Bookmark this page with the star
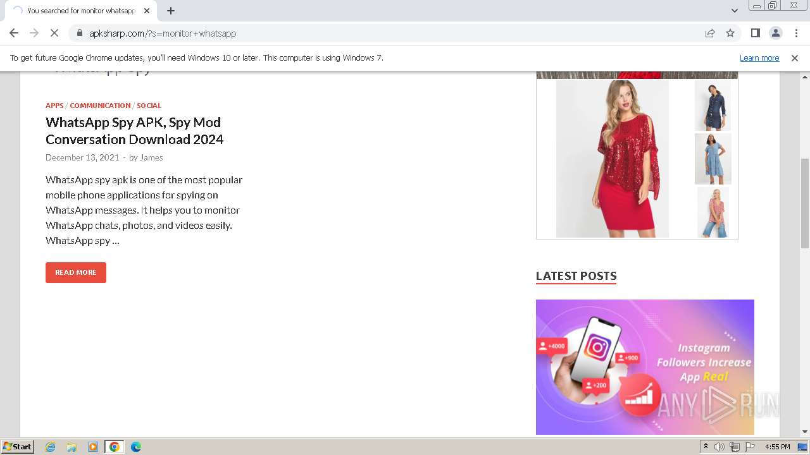 click(730, 33)
